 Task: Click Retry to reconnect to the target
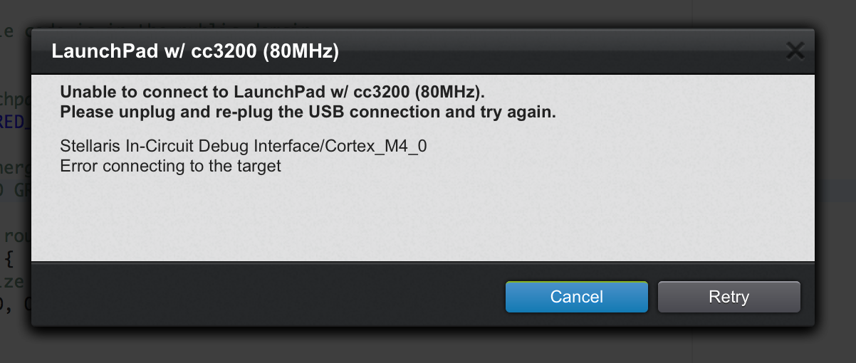click(729, 297)
